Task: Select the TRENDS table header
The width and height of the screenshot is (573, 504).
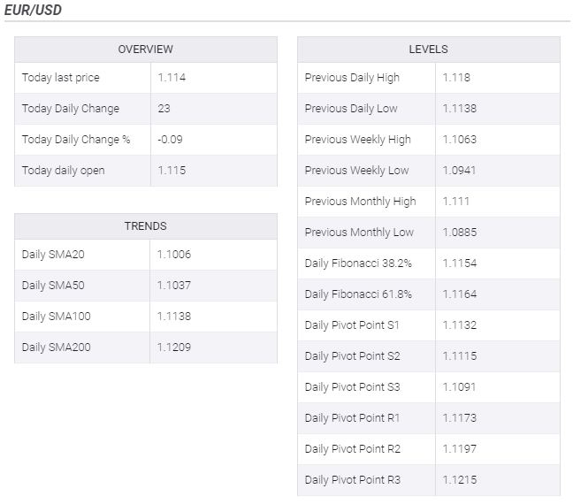Action: [146, 226]
